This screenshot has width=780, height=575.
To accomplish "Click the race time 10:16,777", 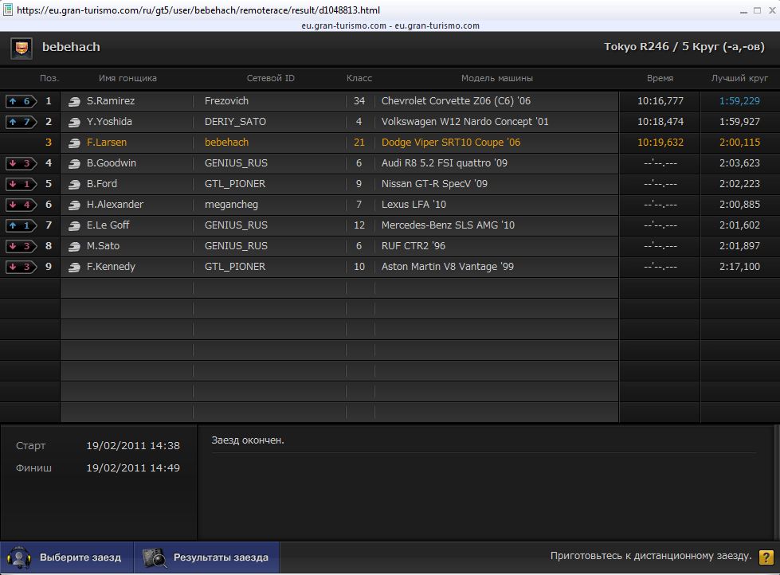I will pyautogui.click(x=660, y=101).
